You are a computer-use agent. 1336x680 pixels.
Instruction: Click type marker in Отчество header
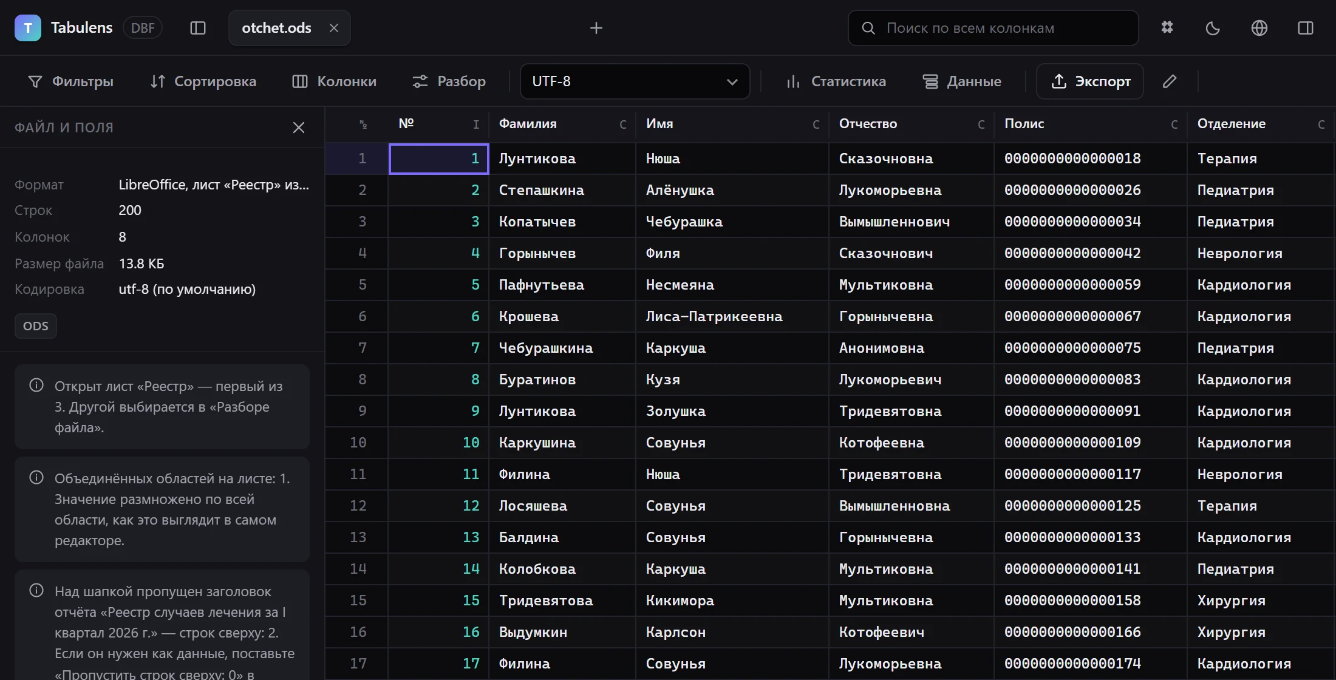point(981,124)
